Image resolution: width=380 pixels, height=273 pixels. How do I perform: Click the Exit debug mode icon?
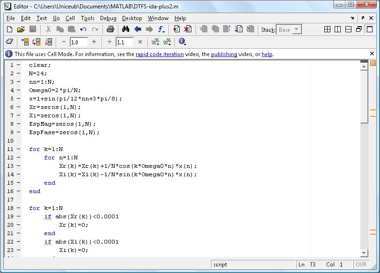click(x=250, y=29)
